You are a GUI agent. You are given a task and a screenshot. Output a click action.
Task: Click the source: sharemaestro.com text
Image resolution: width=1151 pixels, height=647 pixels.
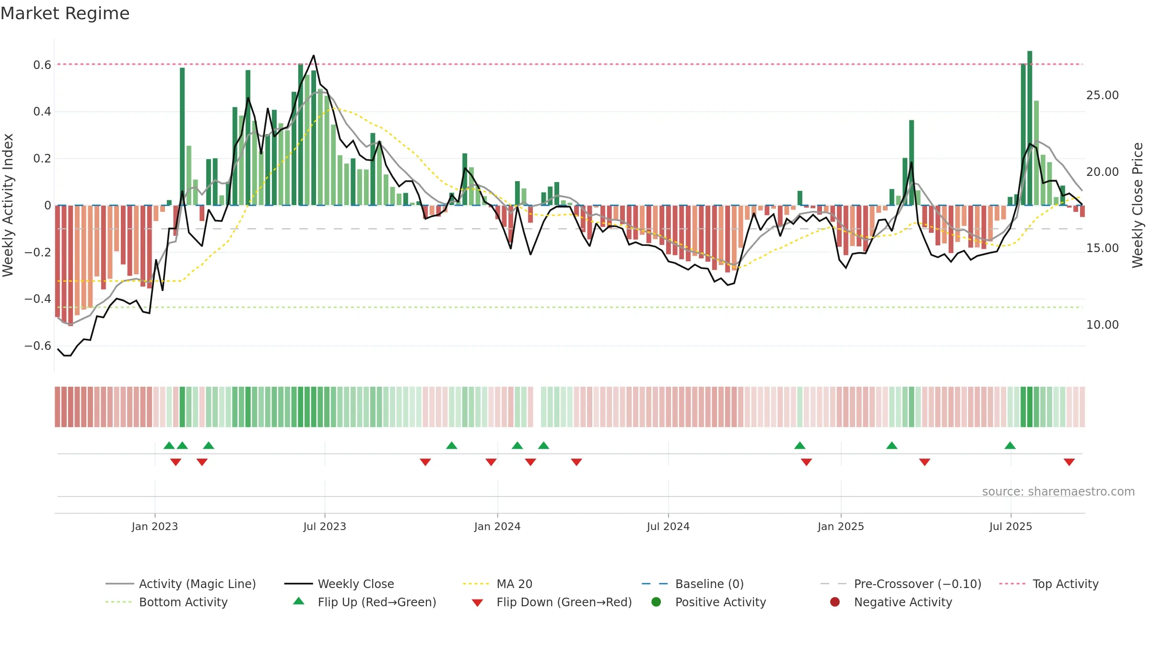[x=1058, y=491]
